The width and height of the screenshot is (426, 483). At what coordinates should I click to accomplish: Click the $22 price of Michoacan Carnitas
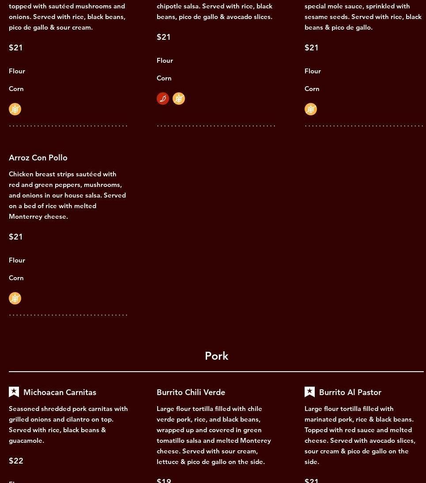click(x=16, y=461)
